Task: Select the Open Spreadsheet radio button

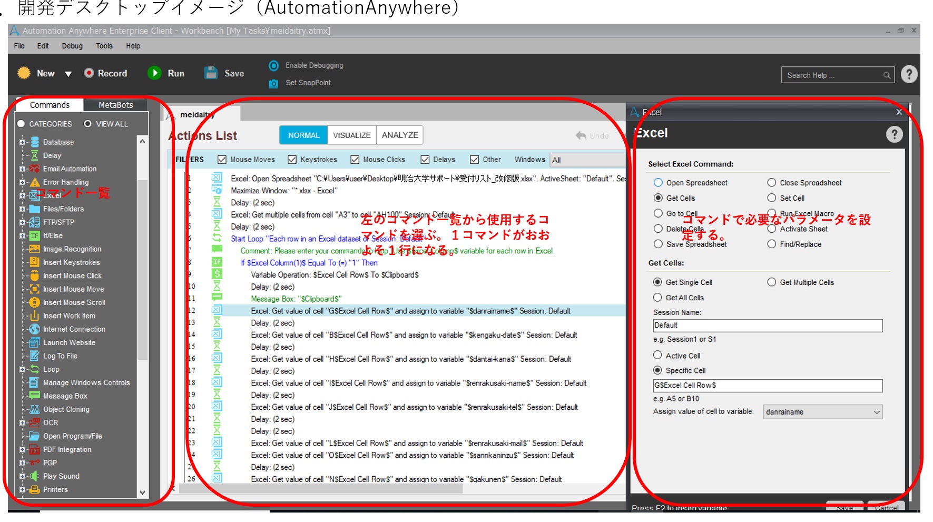Action: (658, 183)
